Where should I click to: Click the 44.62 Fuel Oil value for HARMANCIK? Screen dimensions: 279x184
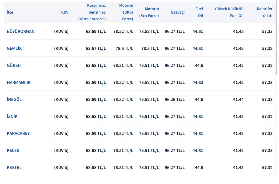[198, 83]
